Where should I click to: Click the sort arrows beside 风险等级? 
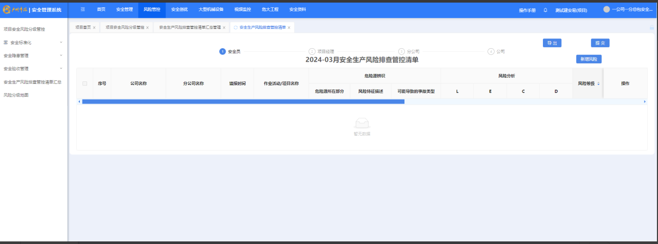pos(598,83)
